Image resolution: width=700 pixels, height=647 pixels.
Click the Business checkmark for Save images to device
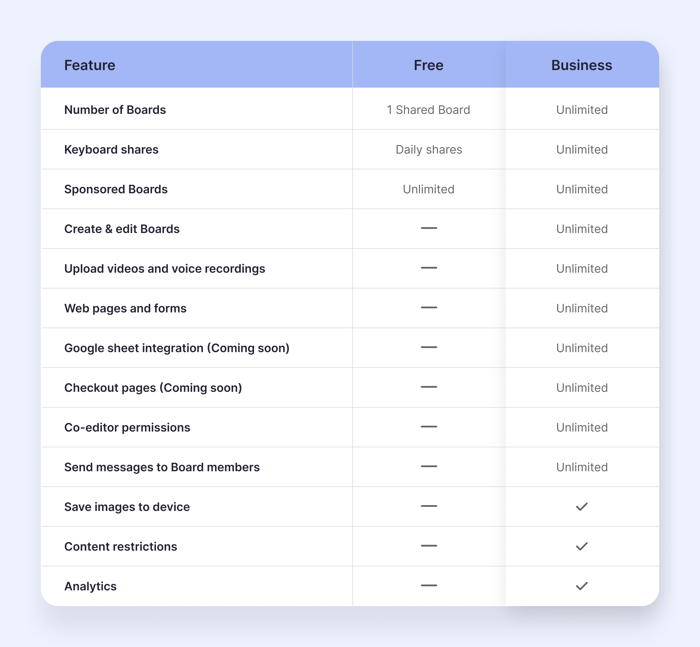581,507
